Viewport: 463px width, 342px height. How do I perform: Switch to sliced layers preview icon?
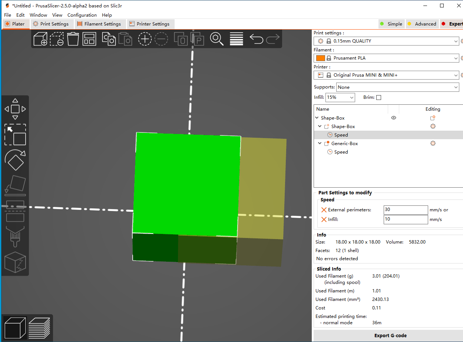coord(39,328)
